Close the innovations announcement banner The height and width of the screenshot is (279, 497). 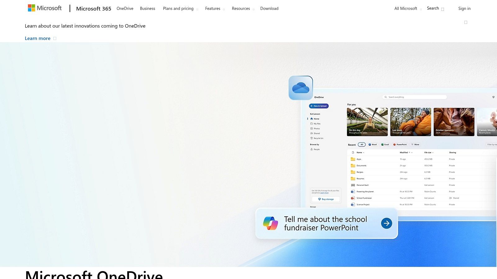466,22
